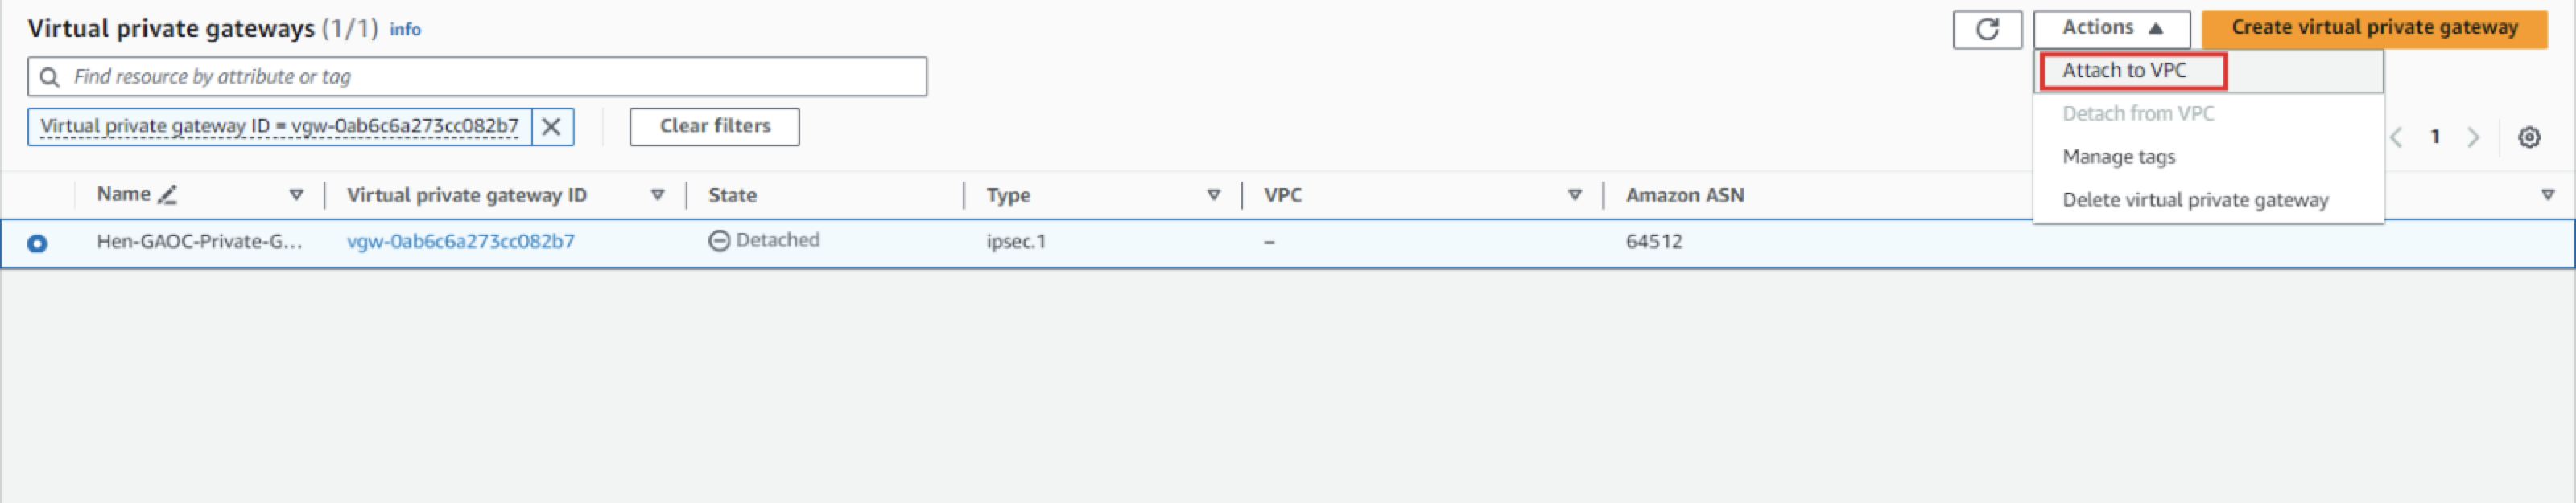Image resolution: width=2576 pixels, height=503 pixels.
Task: Choose Attach to VPC menu item
Action: pos(2124,71)
